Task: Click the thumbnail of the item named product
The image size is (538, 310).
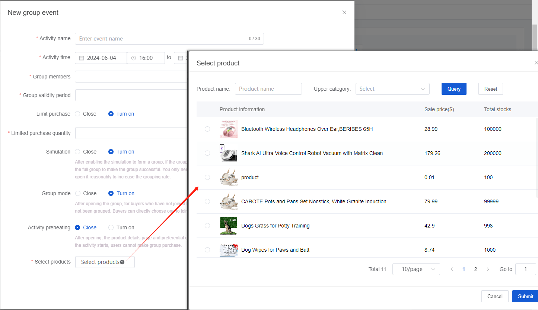Action: [229, 177]
